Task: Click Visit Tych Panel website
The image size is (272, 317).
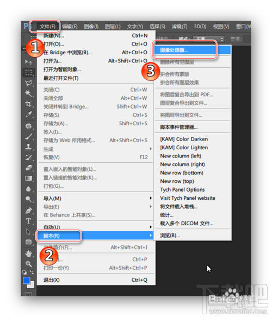Action: pos(193,198)
